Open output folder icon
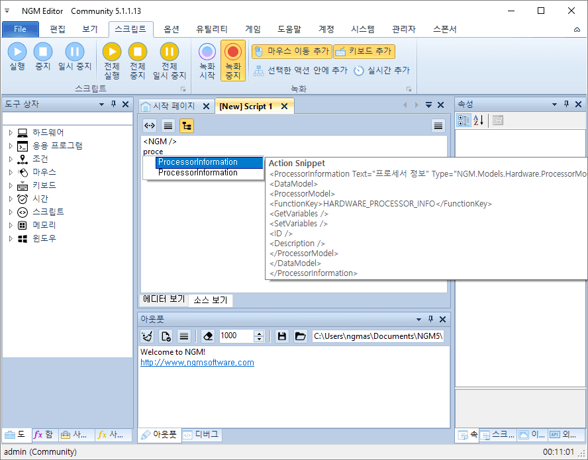The image size is (588, 460). (300, 336)
